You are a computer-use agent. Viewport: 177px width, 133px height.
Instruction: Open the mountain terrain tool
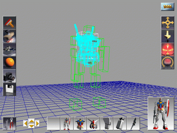point(9,49)
